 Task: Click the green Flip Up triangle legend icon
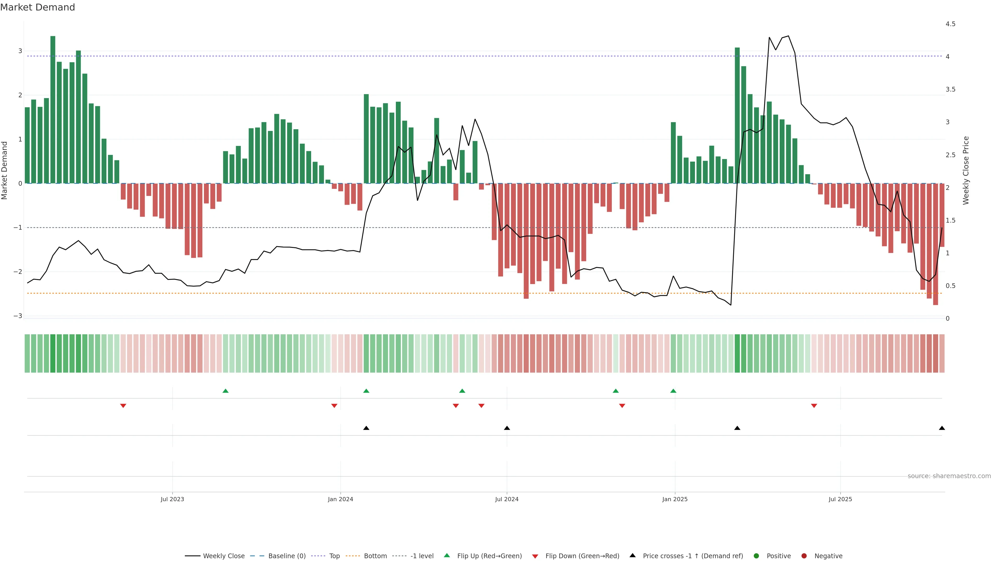447,555
